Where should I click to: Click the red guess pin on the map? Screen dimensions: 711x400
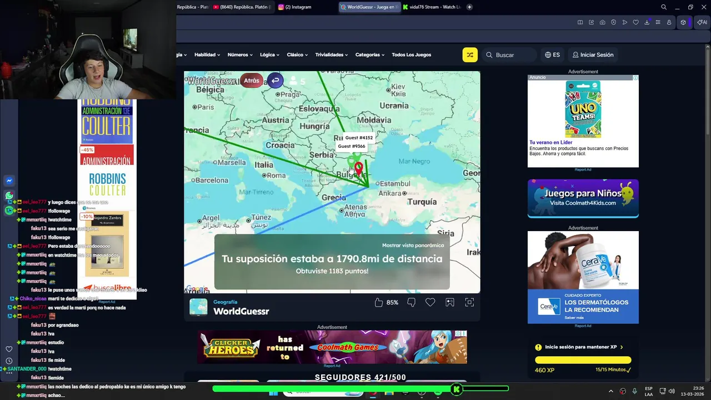point(359,168)
